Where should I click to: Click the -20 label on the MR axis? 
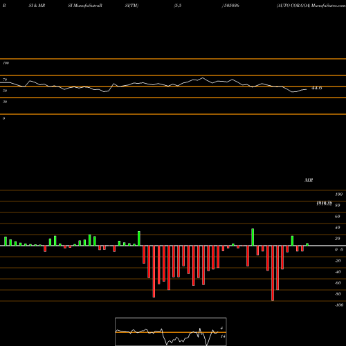[x=338, y=261]
